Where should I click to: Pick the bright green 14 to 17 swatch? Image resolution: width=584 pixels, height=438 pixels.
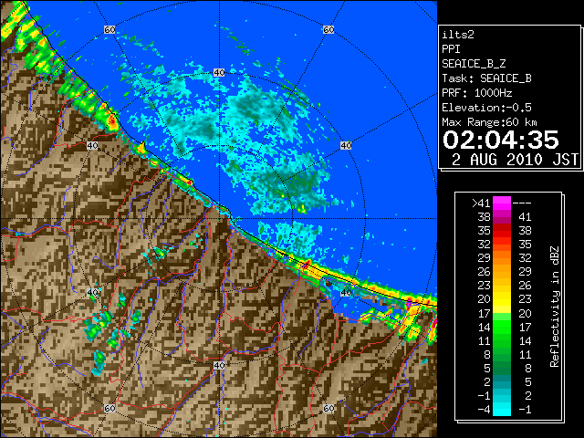click(x=502, y=327)
